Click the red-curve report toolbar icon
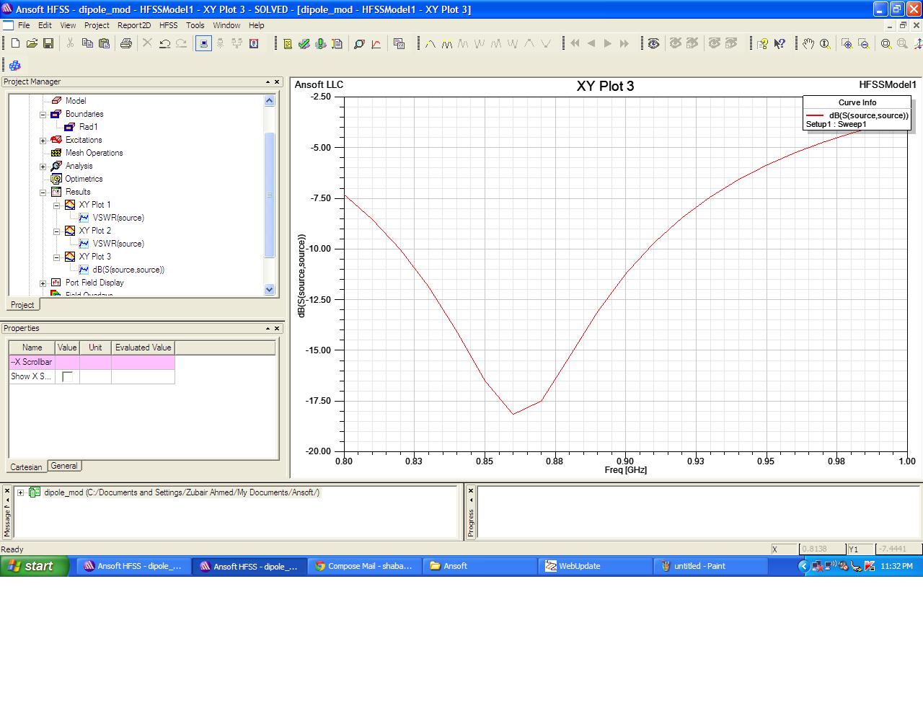Image resolution: width=923 pixels, height=721 pixels. (x=376, y=44)
